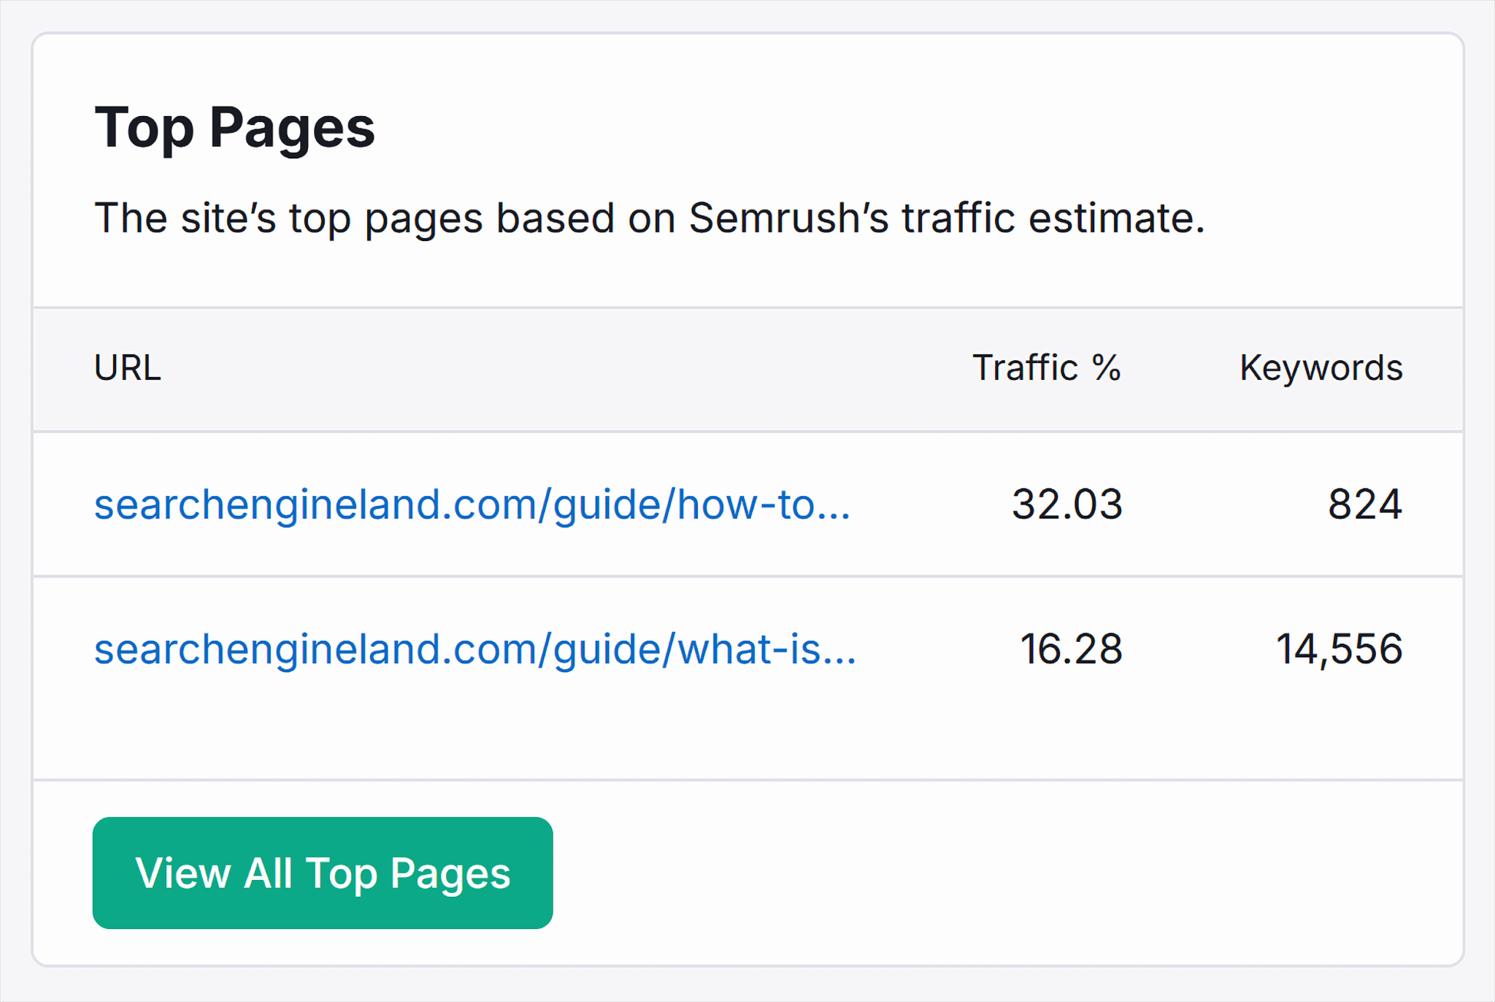Sort by the Traffic % column header
The image size is (1495, 1002).
point(1046,368)
